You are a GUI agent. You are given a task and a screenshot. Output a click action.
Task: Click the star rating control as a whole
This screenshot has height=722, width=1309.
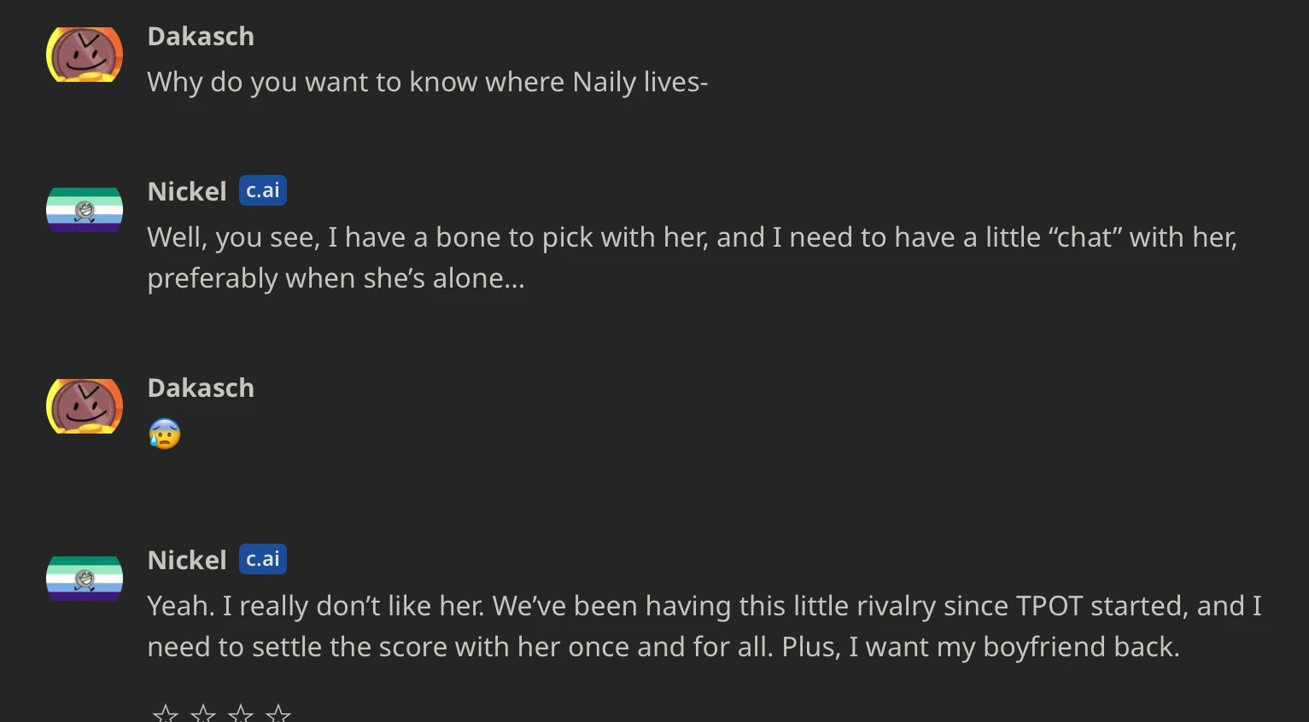220,713
